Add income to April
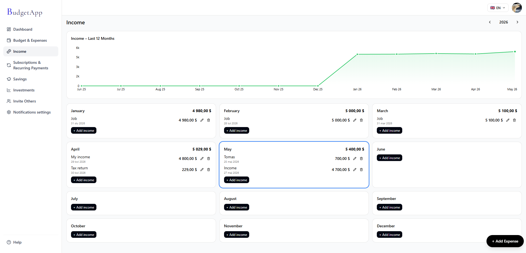This screenshot has height=253, width=526. [84, 180]
